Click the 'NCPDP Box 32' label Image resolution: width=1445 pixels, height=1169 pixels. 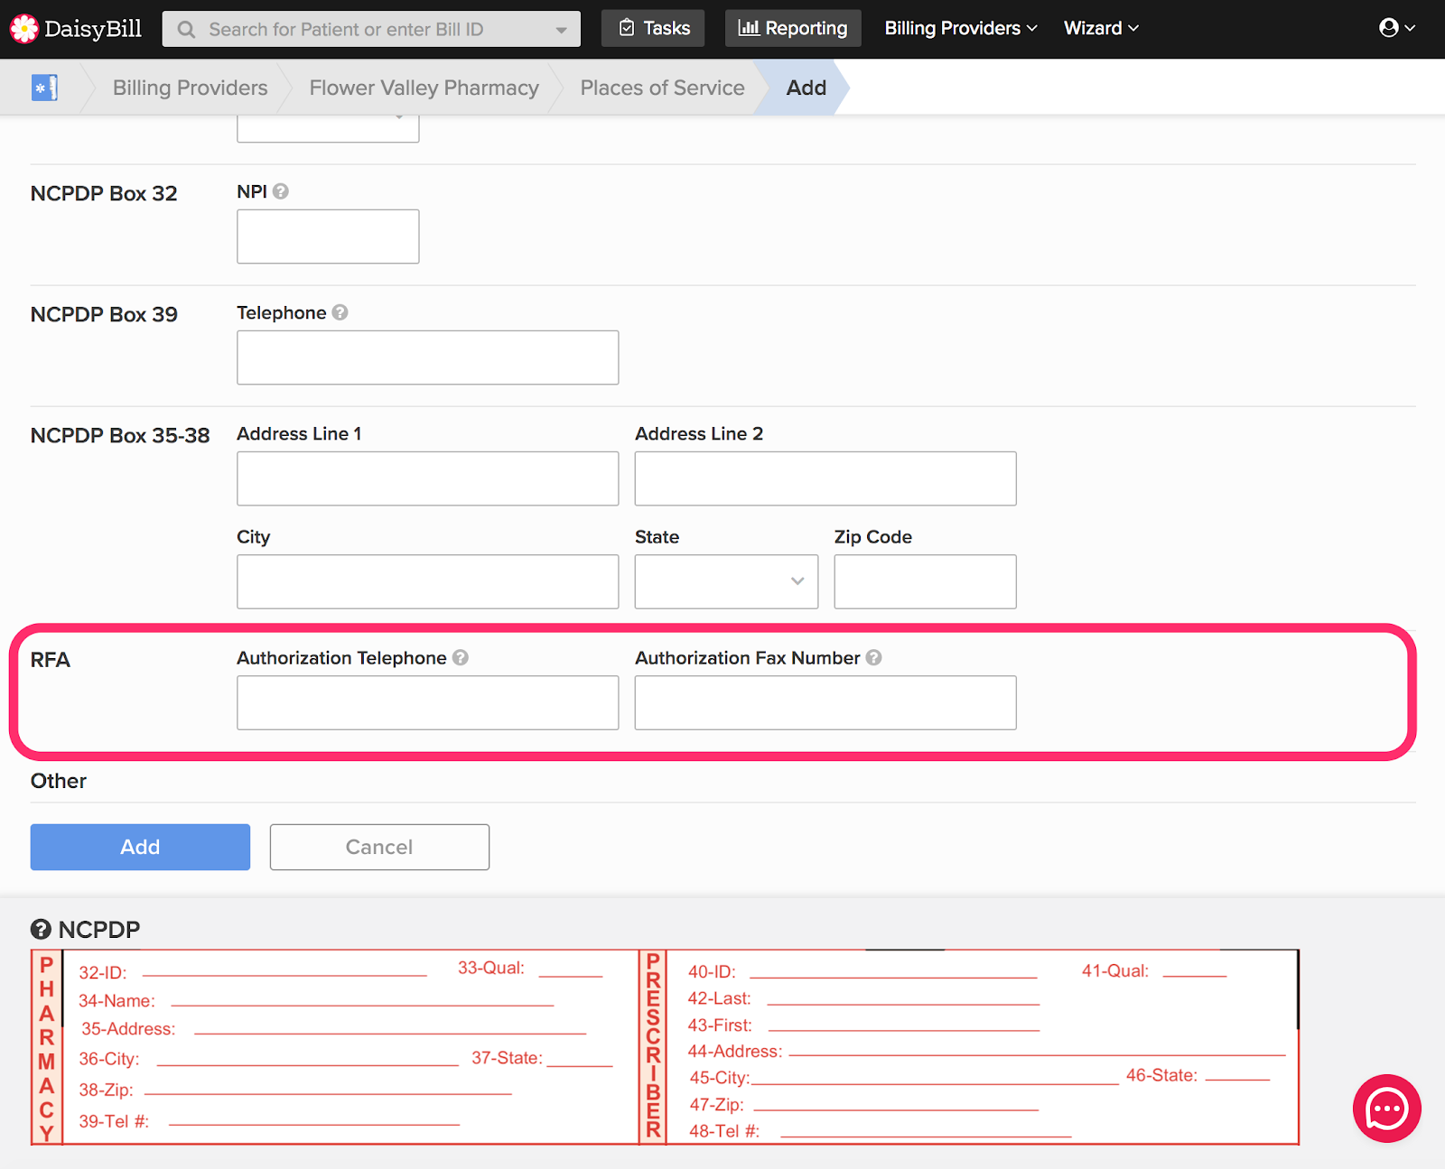(104, 193)
